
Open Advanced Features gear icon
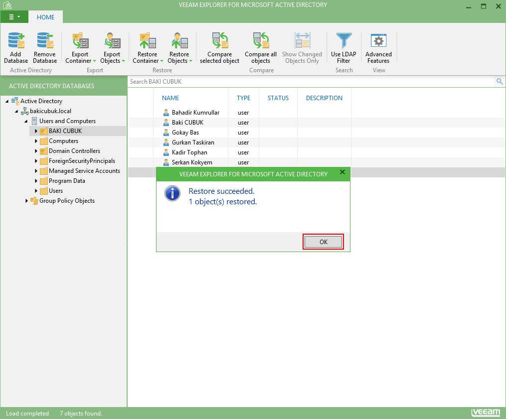pos(378,40)
